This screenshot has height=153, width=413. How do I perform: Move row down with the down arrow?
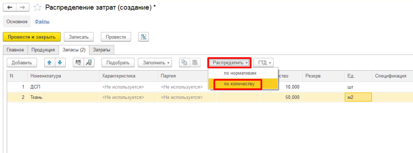pyautogui.click(x=60, y=63)
